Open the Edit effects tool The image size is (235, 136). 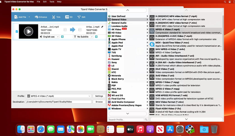click(82, 17)
